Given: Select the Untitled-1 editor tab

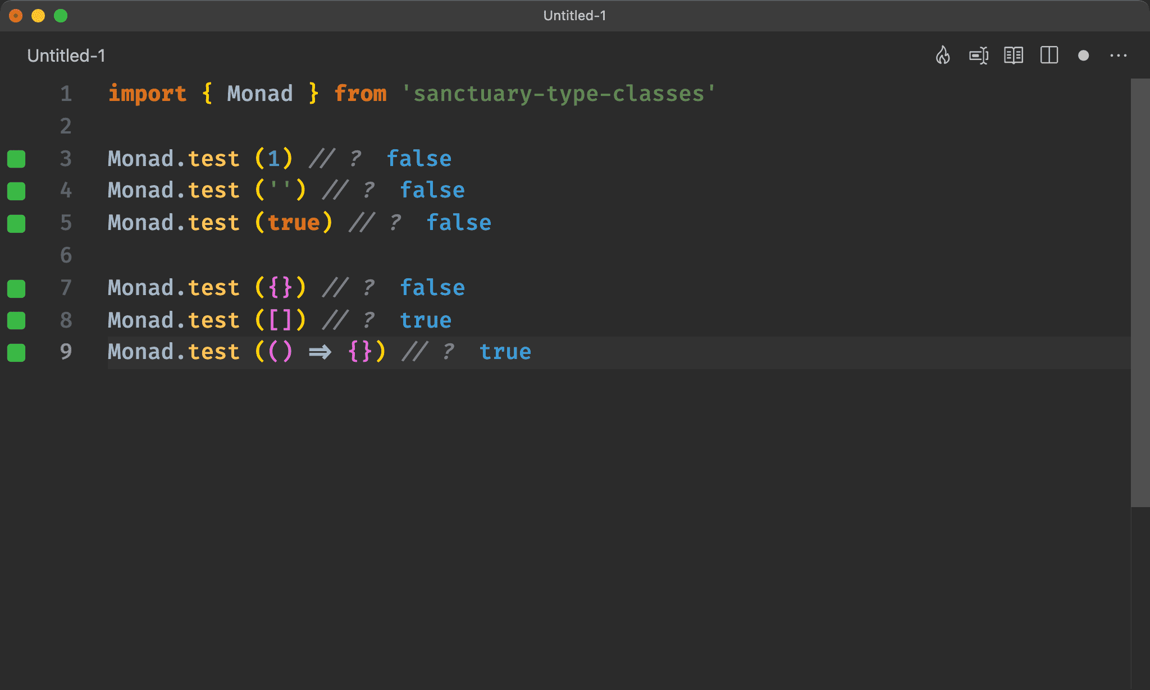Looking at the screenshot, I should [x=66, y=56].
